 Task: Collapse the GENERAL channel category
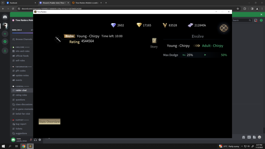coord(22,86)
